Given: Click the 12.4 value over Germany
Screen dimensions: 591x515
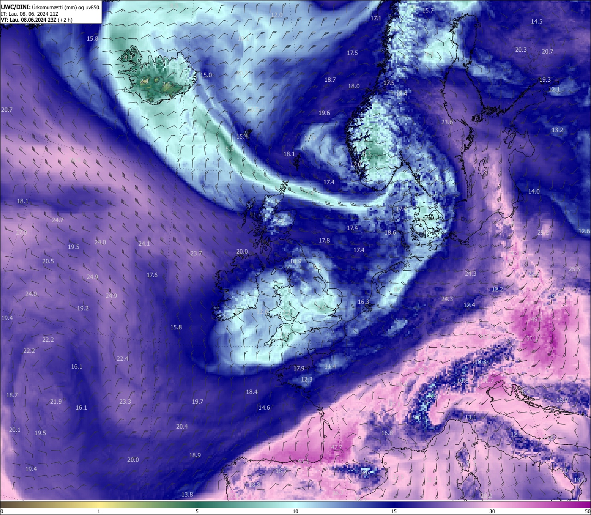Looking at the screenshot, I should [469, 305].
